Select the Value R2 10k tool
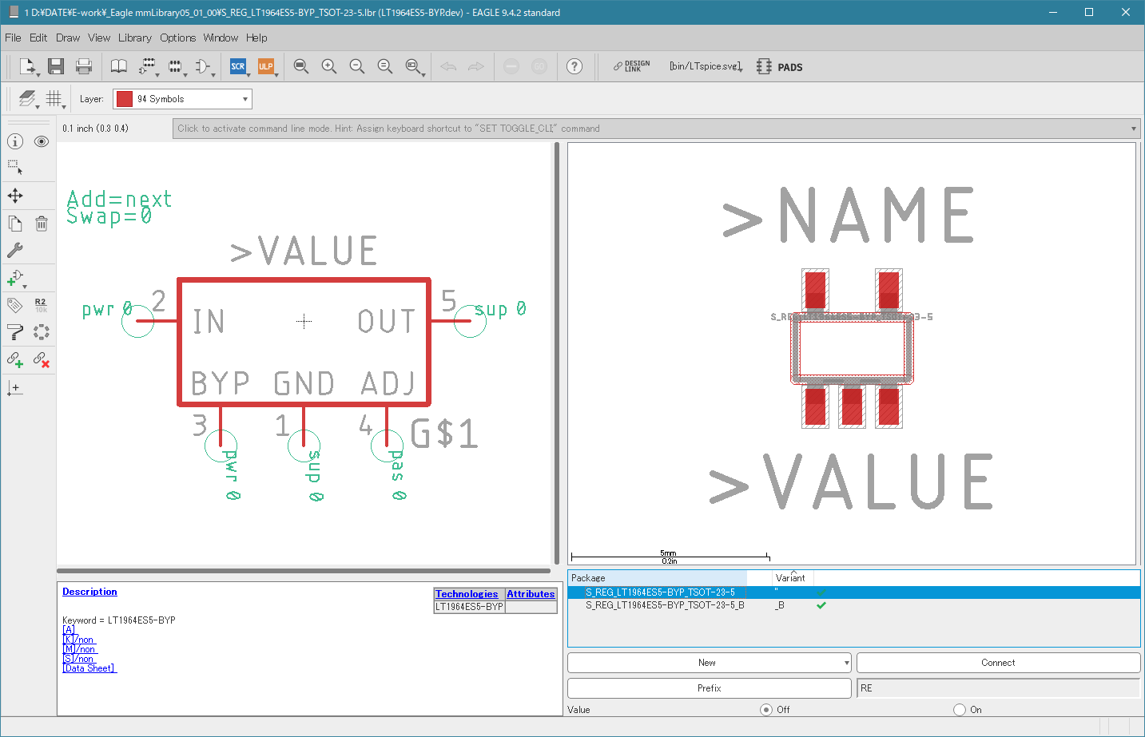1145x737 pixels. coord(42,305)
